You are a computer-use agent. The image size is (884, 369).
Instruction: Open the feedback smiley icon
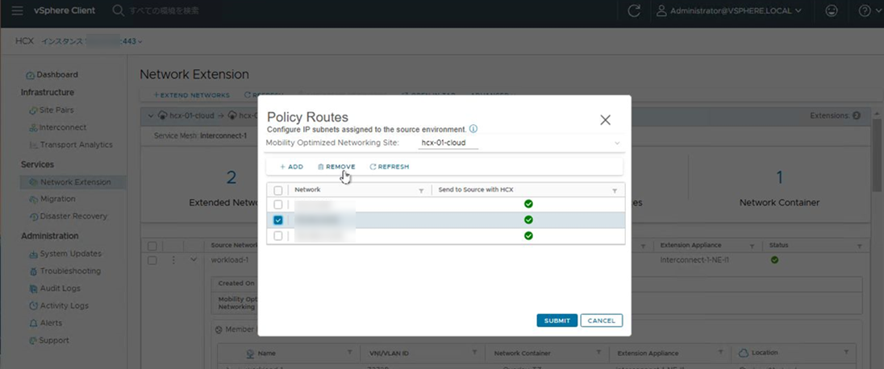coord(831,10)
